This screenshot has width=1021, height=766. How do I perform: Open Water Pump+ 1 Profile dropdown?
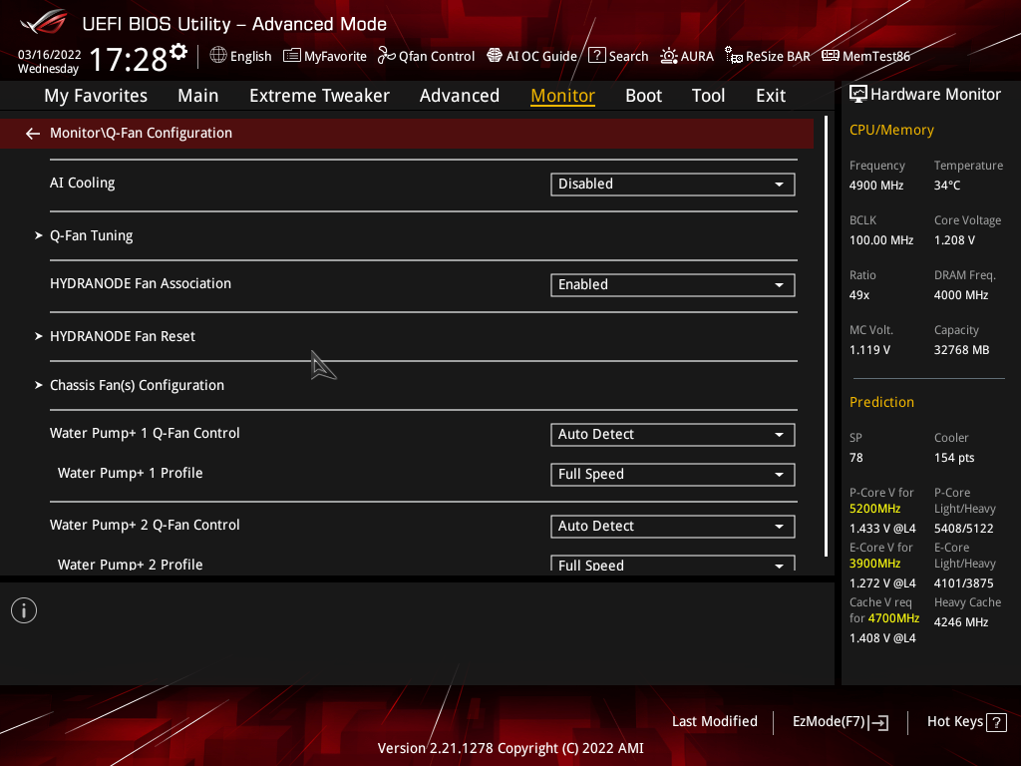[x=673, y=474]
